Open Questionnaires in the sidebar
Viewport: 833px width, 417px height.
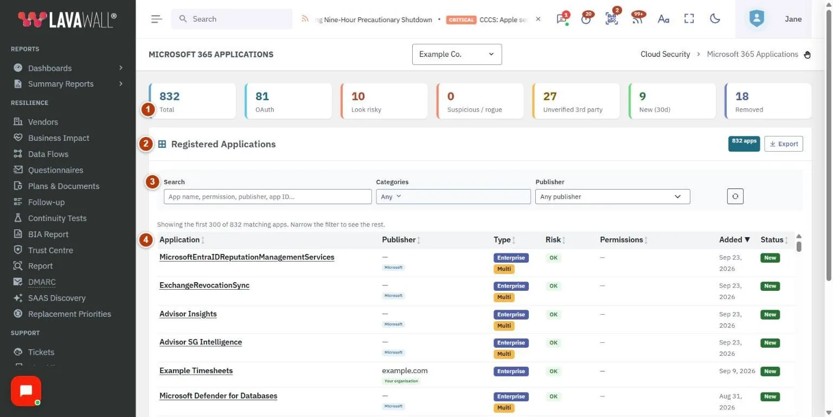pos(55,170)
